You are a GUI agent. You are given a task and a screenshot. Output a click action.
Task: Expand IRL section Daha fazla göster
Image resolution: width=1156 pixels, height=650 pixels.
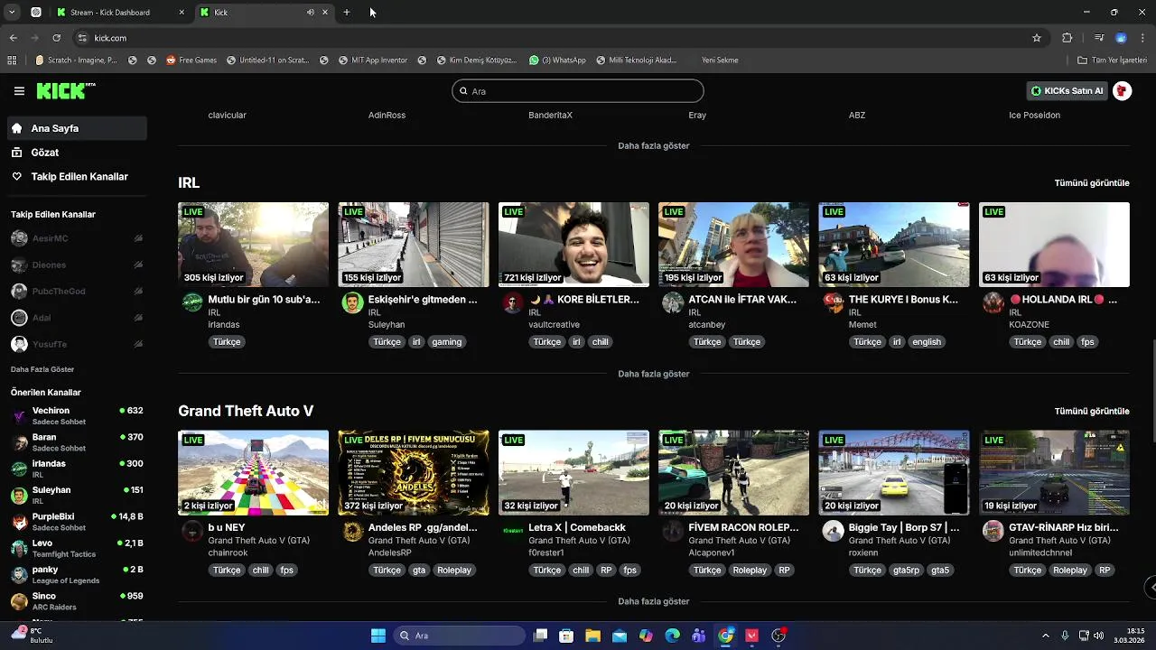point(653,374)
